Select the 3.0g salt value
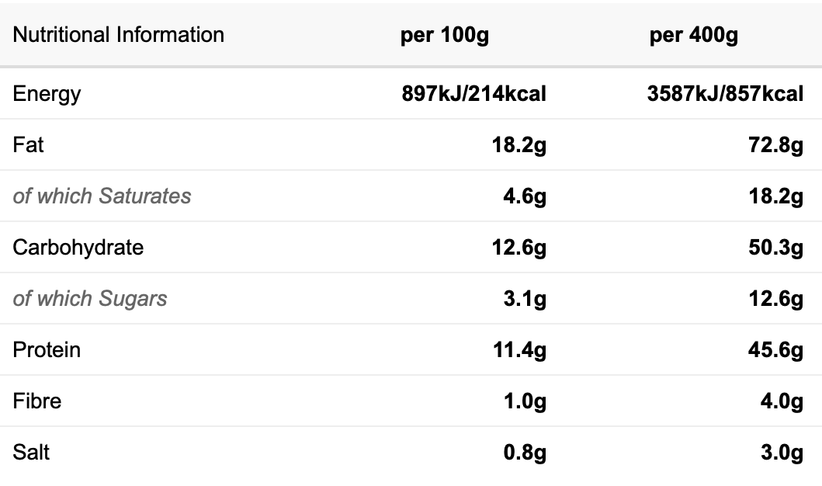 [x=782, y=453]
